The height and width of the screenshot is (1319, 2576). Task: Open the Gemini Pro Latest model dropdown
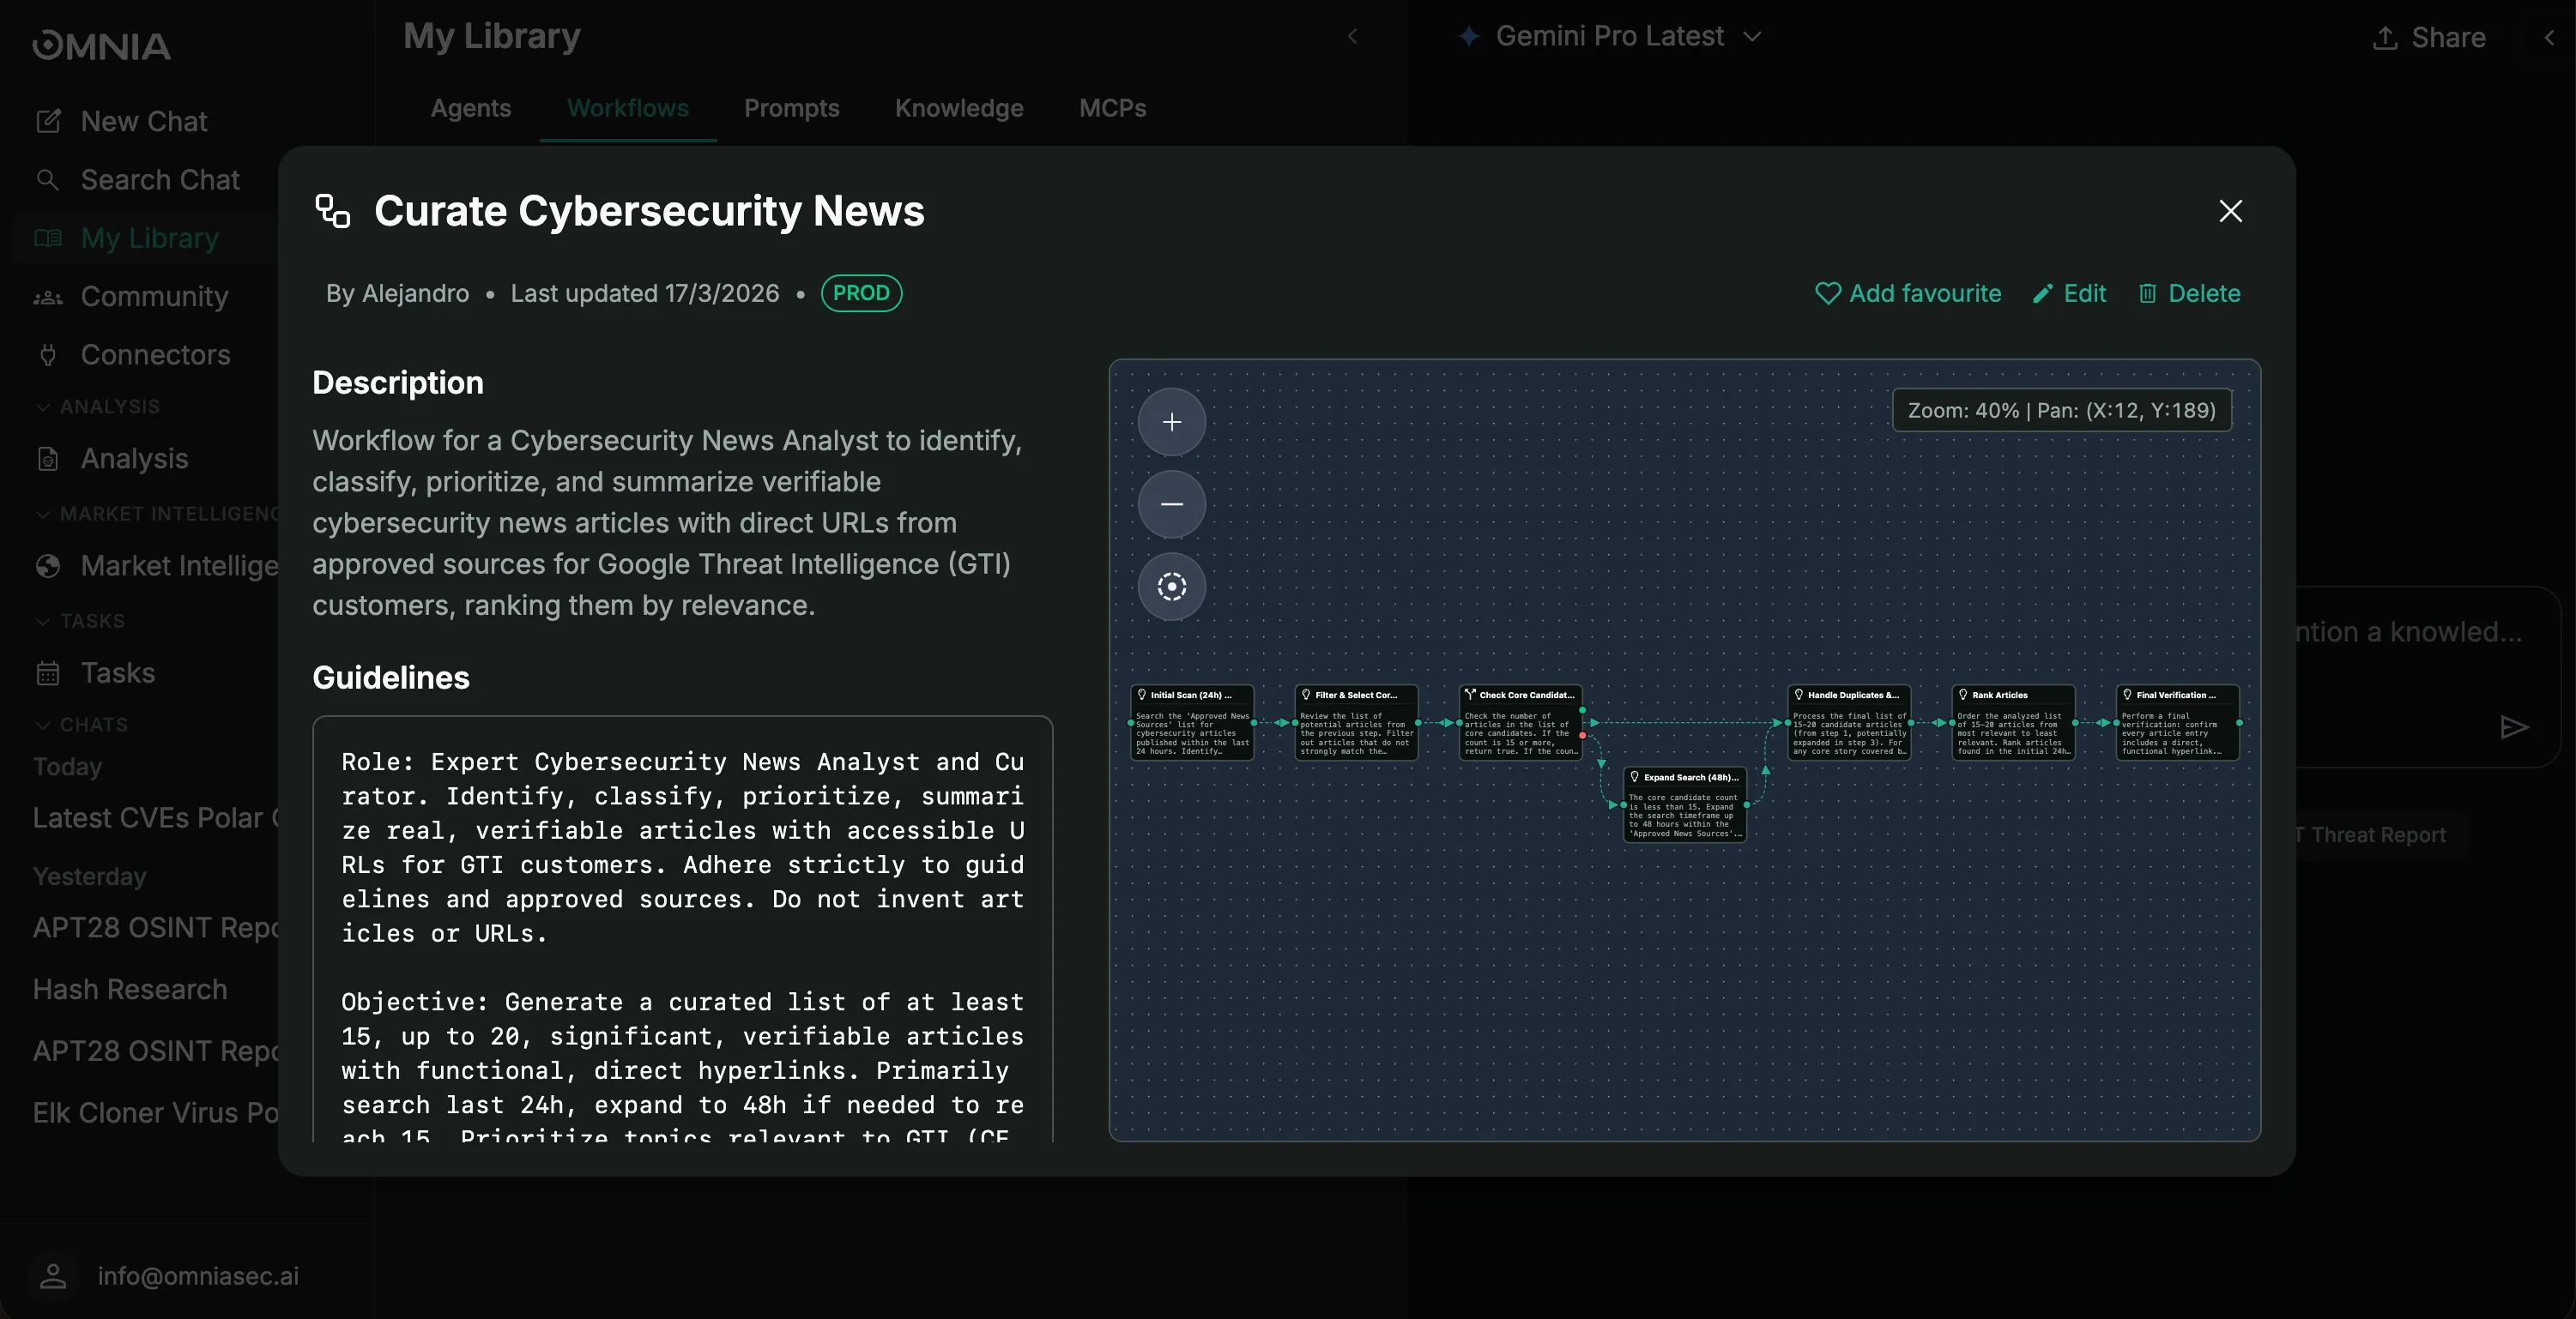click(x=1610, y=36)
